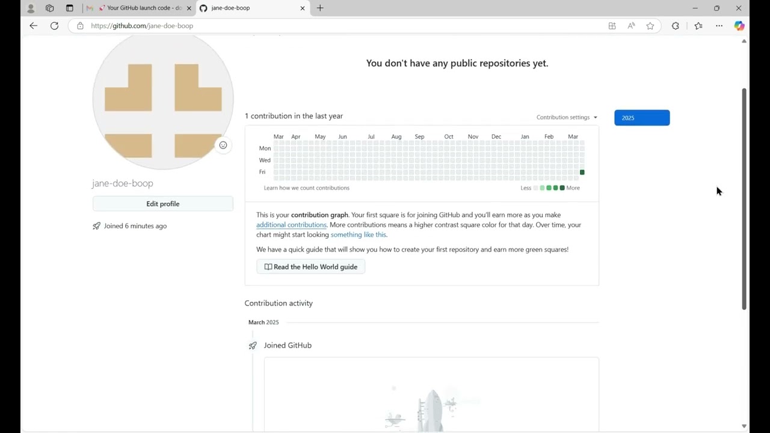Close the jane-doe-boop tab

point(303,8)
